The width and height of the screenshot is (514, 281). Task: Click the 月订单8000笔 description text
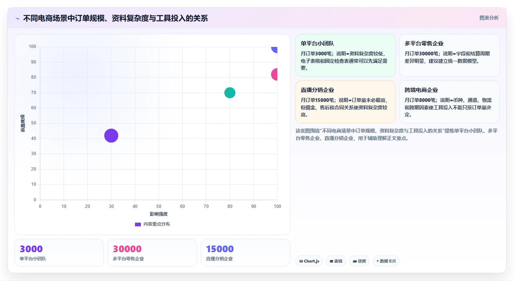(448, 107)
